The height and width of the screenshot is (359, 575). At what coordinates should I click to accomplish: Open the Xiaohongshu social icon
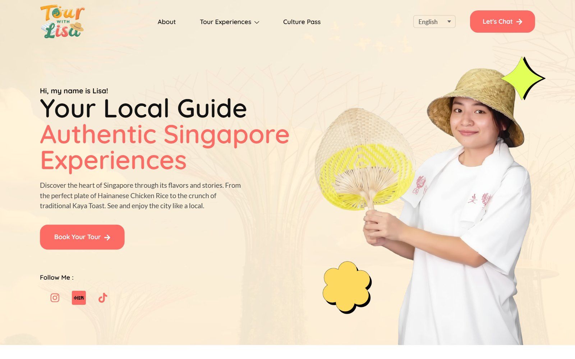coord(79,298)
